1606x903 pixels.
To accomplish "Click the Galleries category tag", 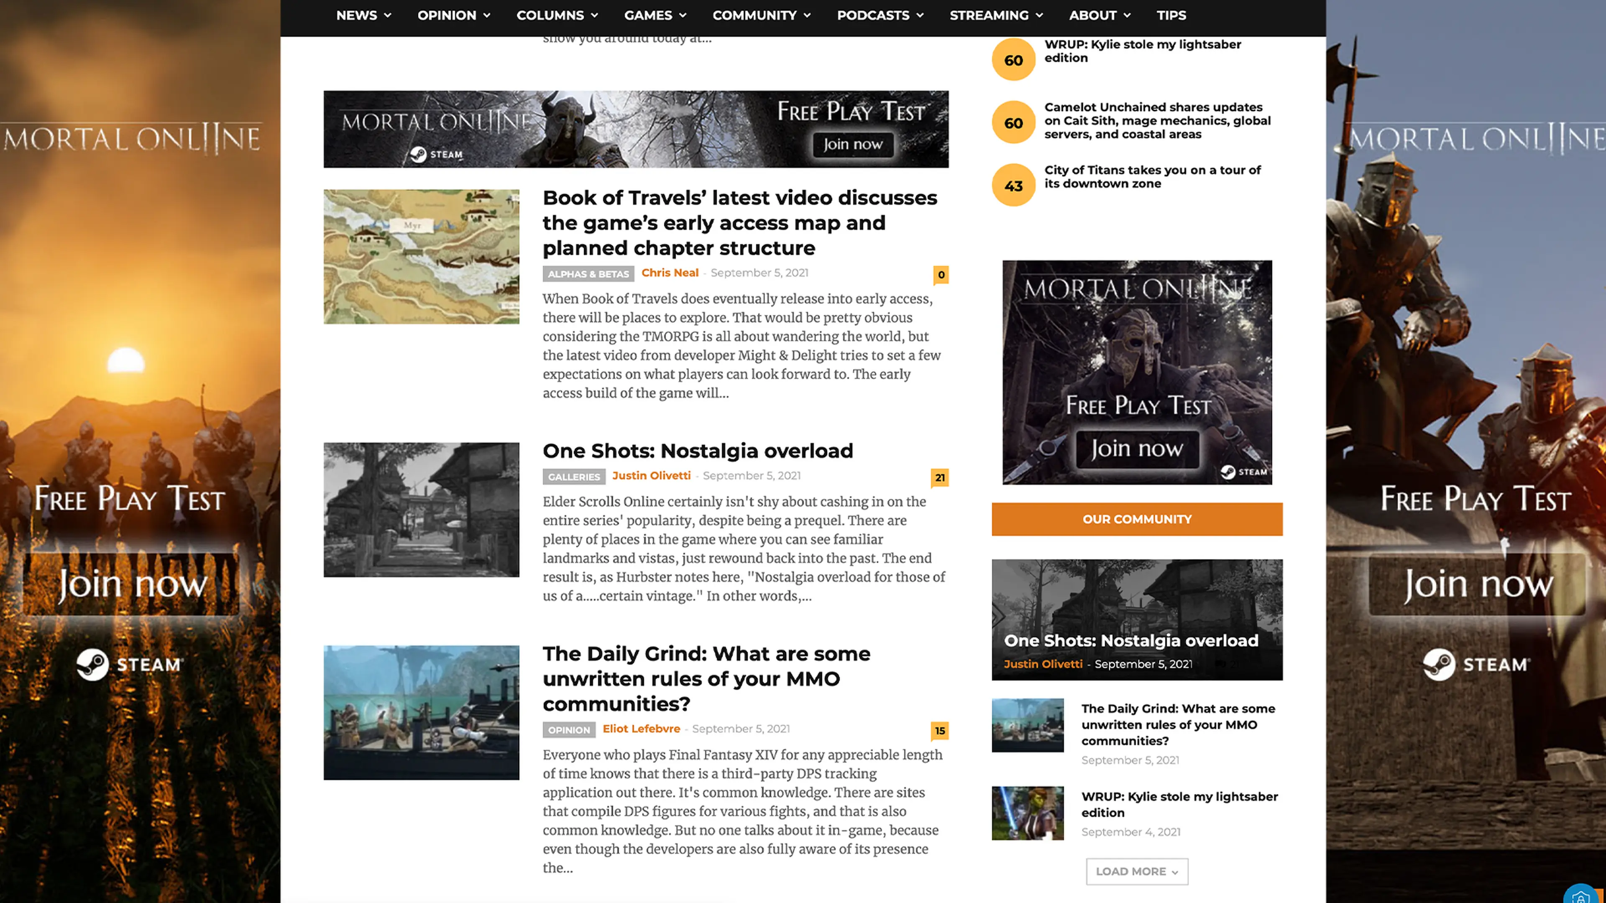I will (x=573, y=477).
